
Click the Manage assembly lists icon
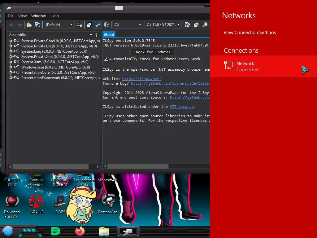coord(80,25)
